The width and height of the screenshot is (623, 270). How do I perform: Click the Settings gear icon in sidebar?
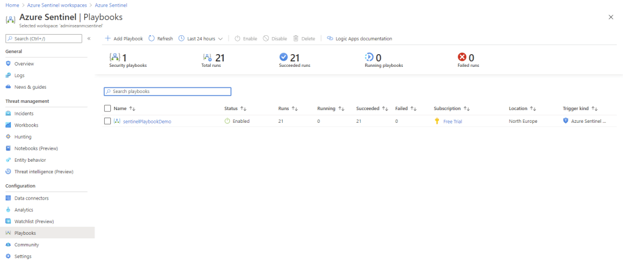coord(8,257)
